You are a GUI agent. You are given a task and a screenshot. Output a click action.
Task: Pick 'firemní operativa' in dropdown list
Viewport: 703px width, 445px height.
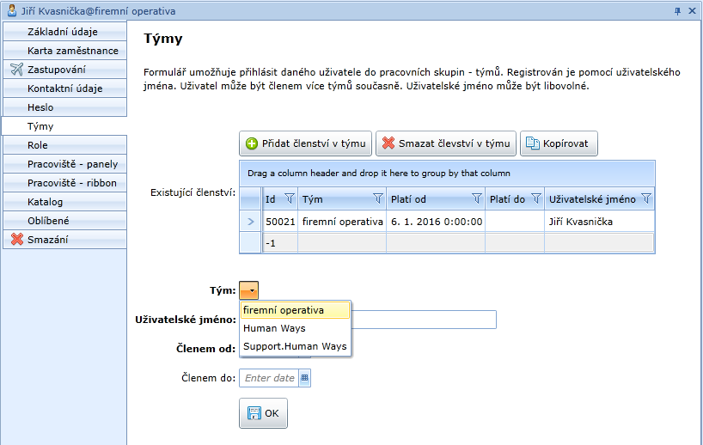[284, 310]
